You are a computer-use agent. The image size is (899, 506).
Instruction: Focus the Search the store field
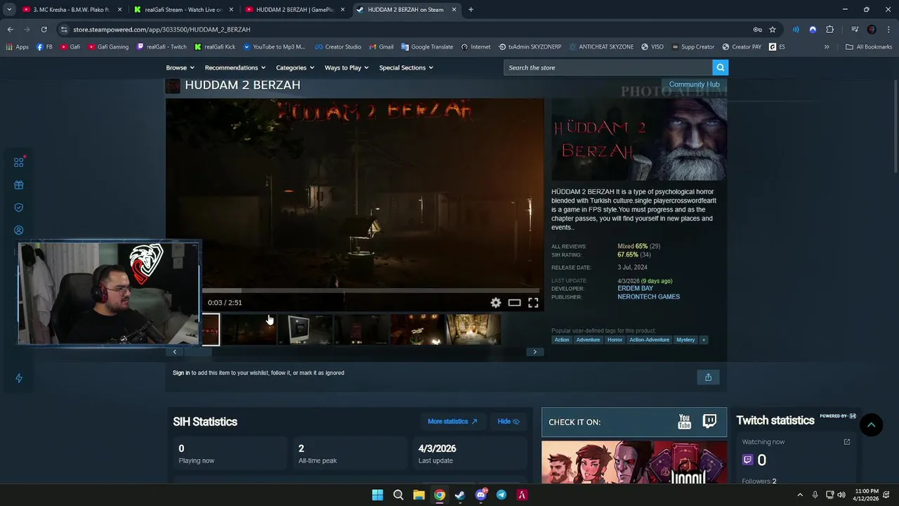[x=608, y=67]
